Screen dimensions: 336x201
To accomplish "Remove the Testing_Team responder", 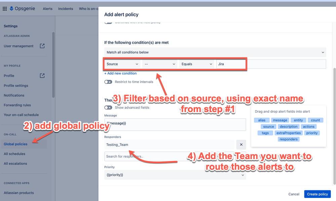I will point(241,145).
